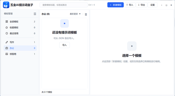Click the 可从 JSON 备份导入 hint text
Image resolution: width=175 pixels, height=96 pixels.
coord(64,38)
